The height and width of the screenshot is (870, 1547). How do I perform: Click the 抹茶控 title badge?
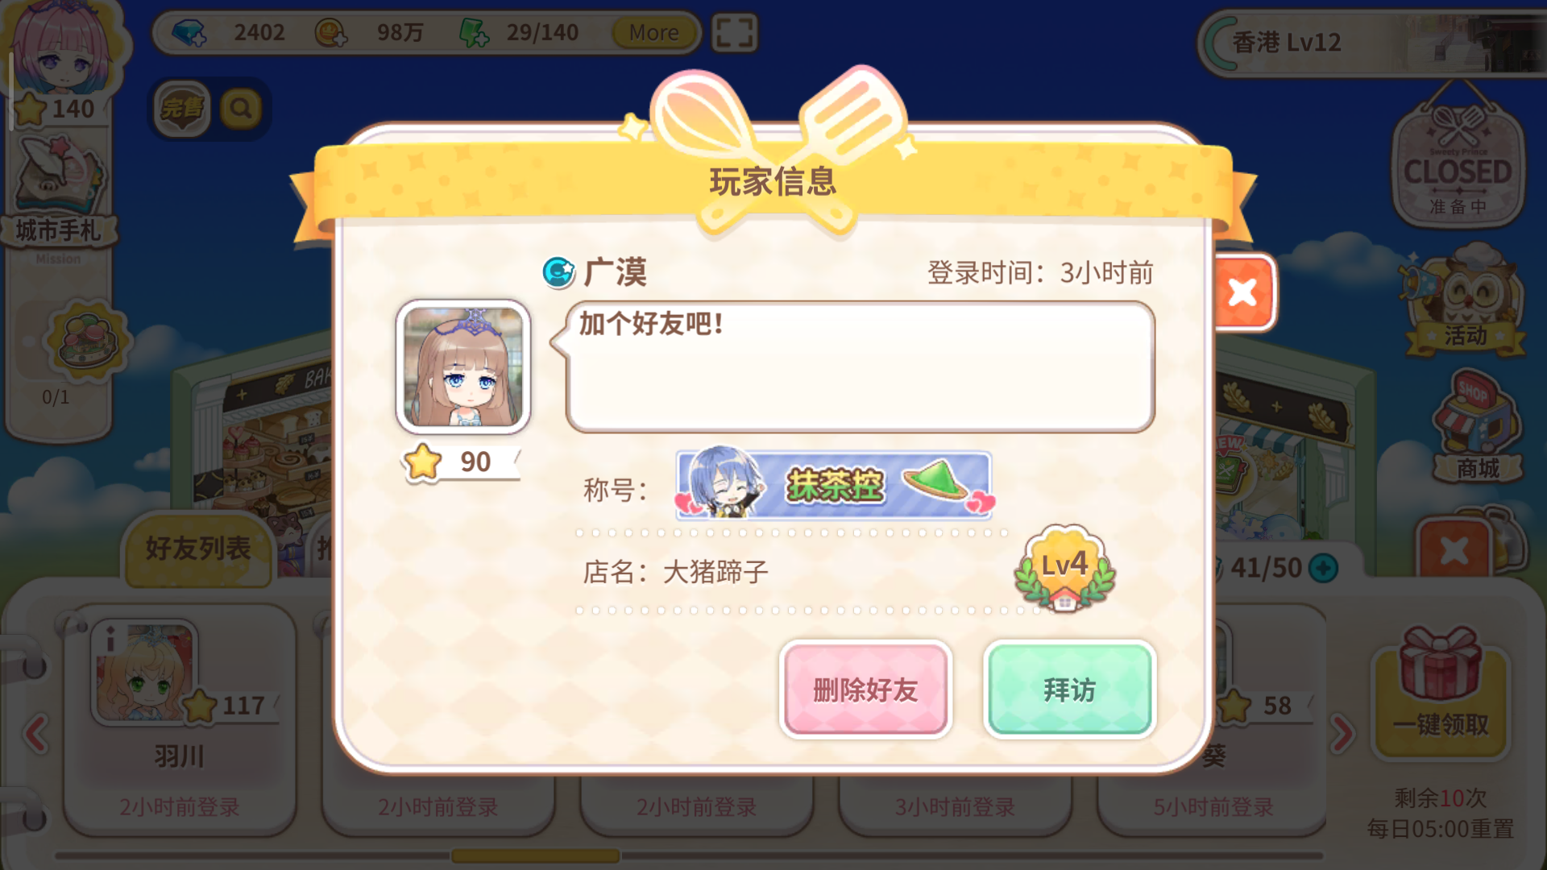[834, 485]
